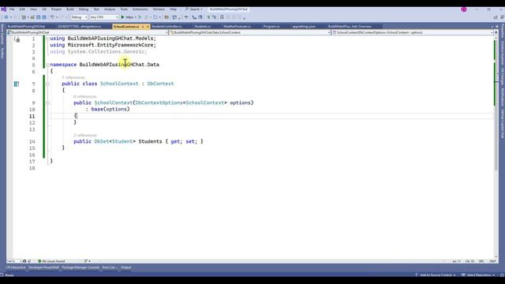Collapse the SchoolContext class at line 7
This screenshot has width=505, height=284.
[x=47, y=84]
